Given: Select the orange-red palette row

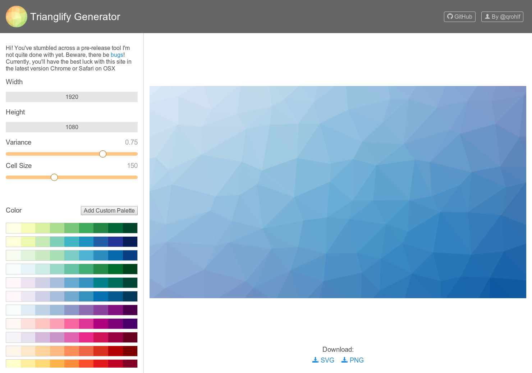Looking at the screenshot, I should click(72, 351).
